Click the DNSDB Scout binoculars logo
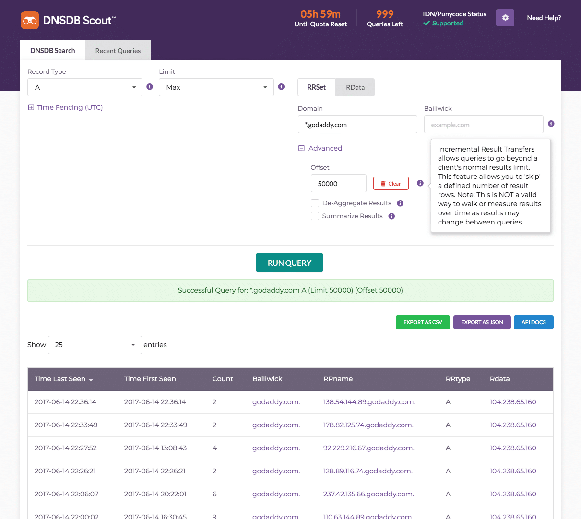The height and width of the screenshot is (519, 581). pos(30,20)
